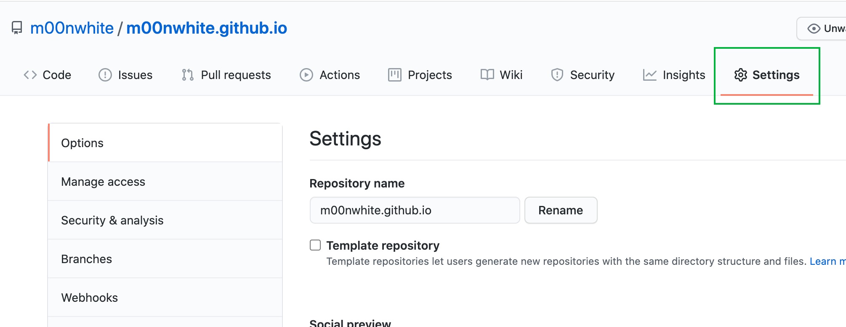View the Insights tab

click(x=674, y=75)
